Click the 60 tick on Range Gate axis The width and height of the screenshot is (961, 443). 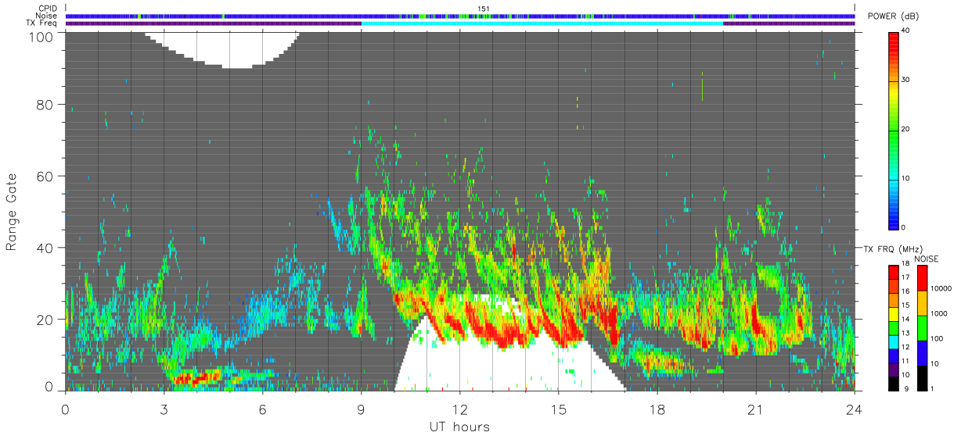click(46, 176)
